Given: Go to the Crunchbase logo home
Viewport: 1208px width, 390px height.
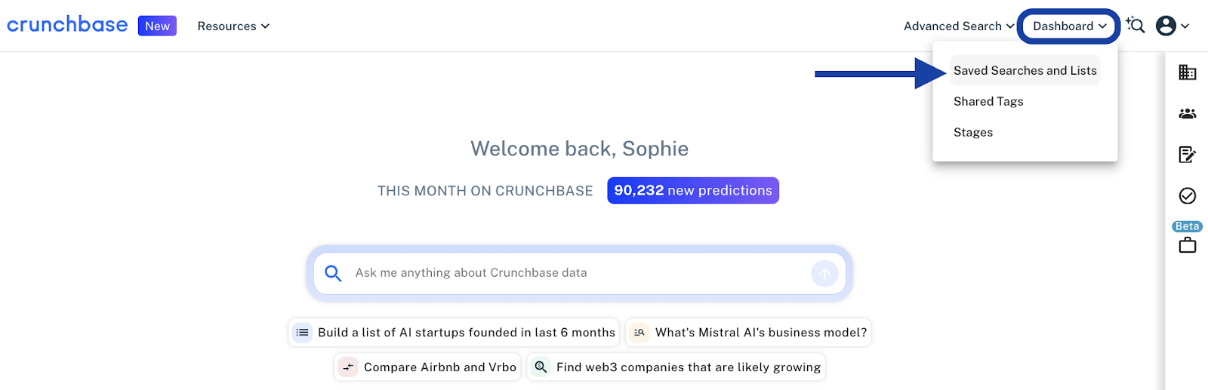Looking at the screenshot, I should [67, 25].
